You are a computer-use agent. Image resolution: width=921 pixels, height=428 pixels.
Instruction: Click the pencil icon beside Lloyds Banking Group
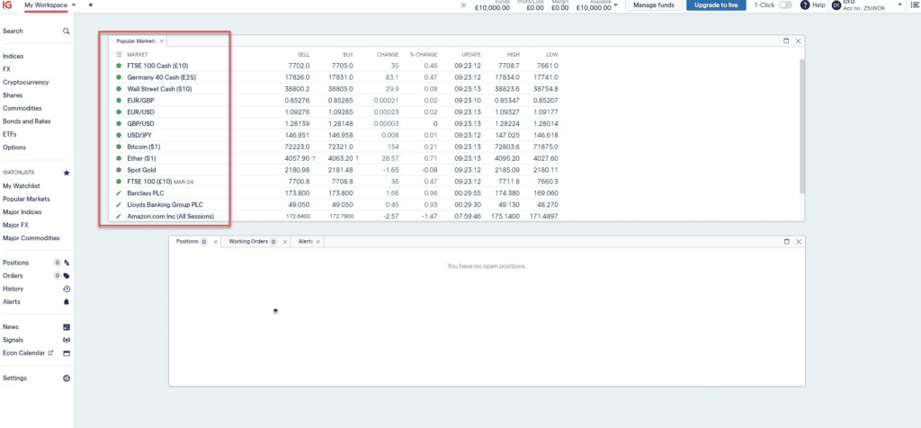pyautogui.click(x=120, y=204)
